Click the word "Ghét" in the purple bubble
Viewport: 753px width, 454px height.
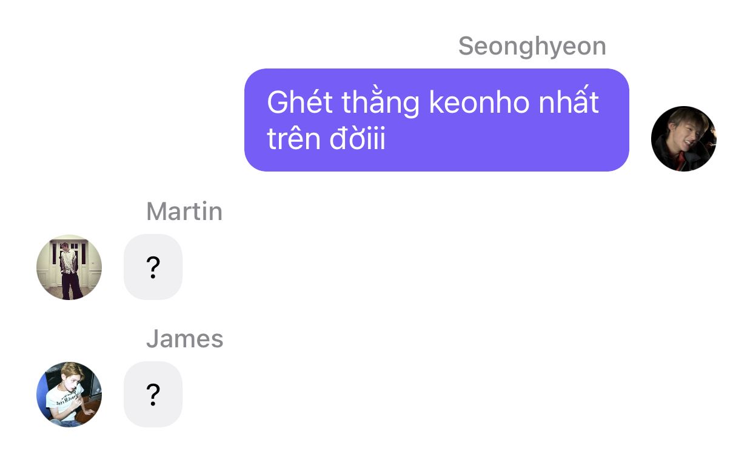[x=300, y=103]
